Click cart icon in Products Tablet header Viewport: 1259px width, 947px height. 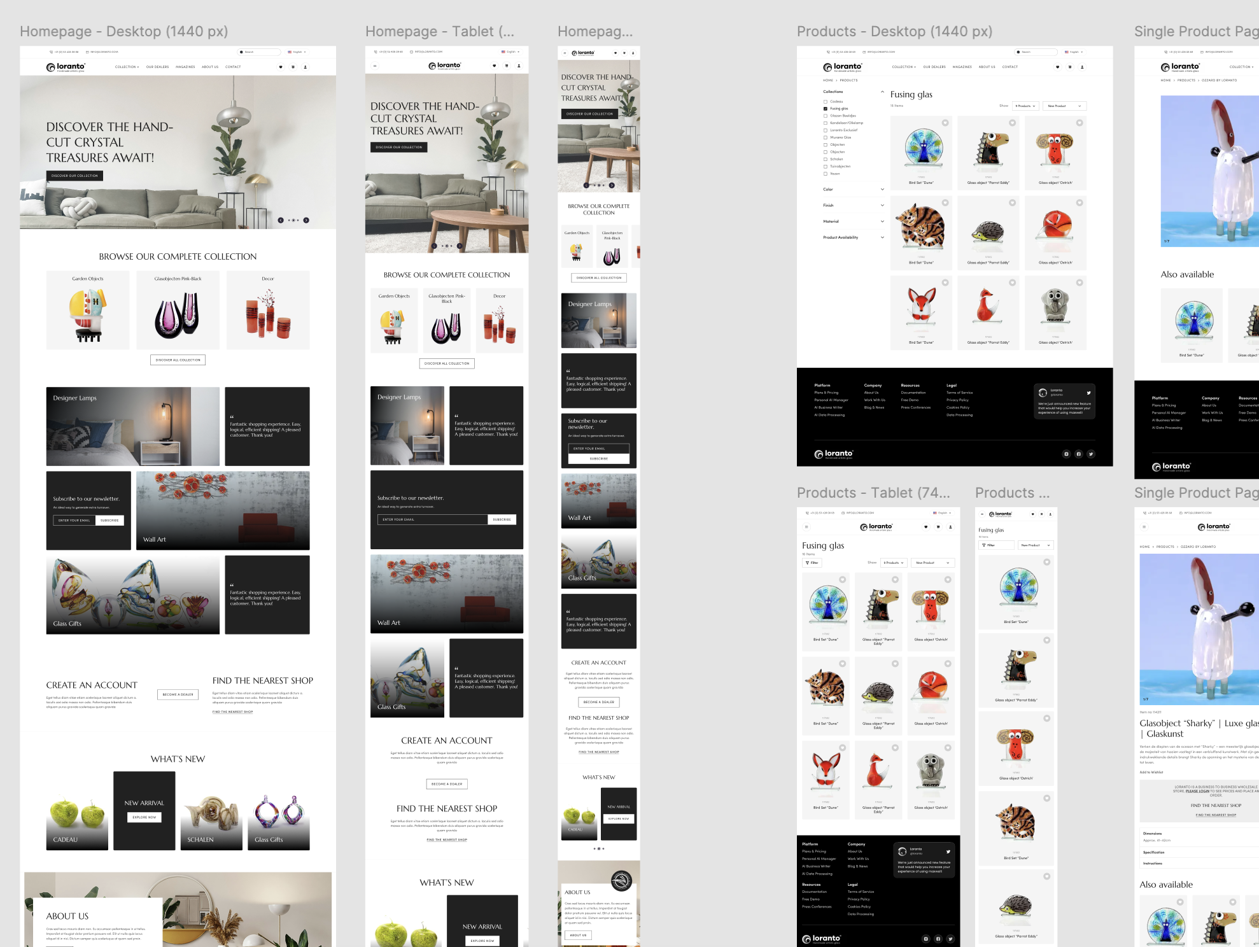click(938, 527)
